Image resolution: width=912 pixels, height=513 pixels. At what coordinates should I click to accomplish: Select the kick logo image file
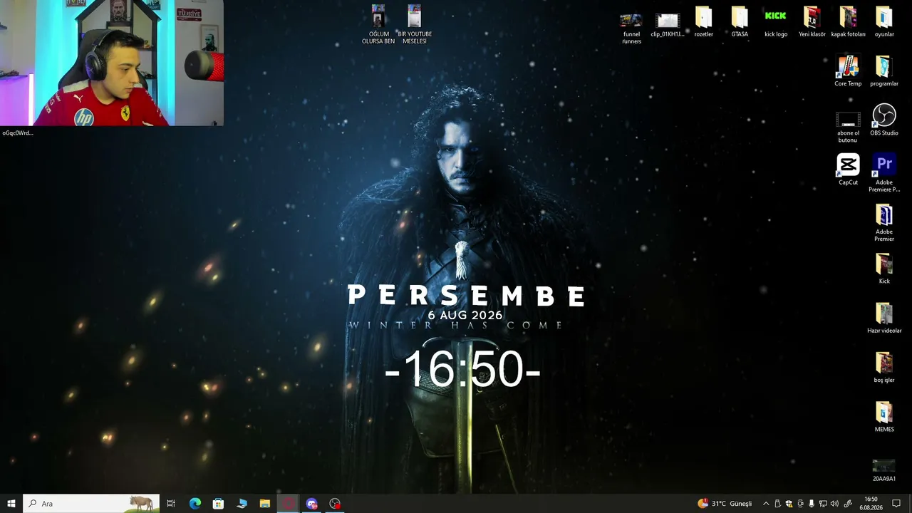coord(776,23)
